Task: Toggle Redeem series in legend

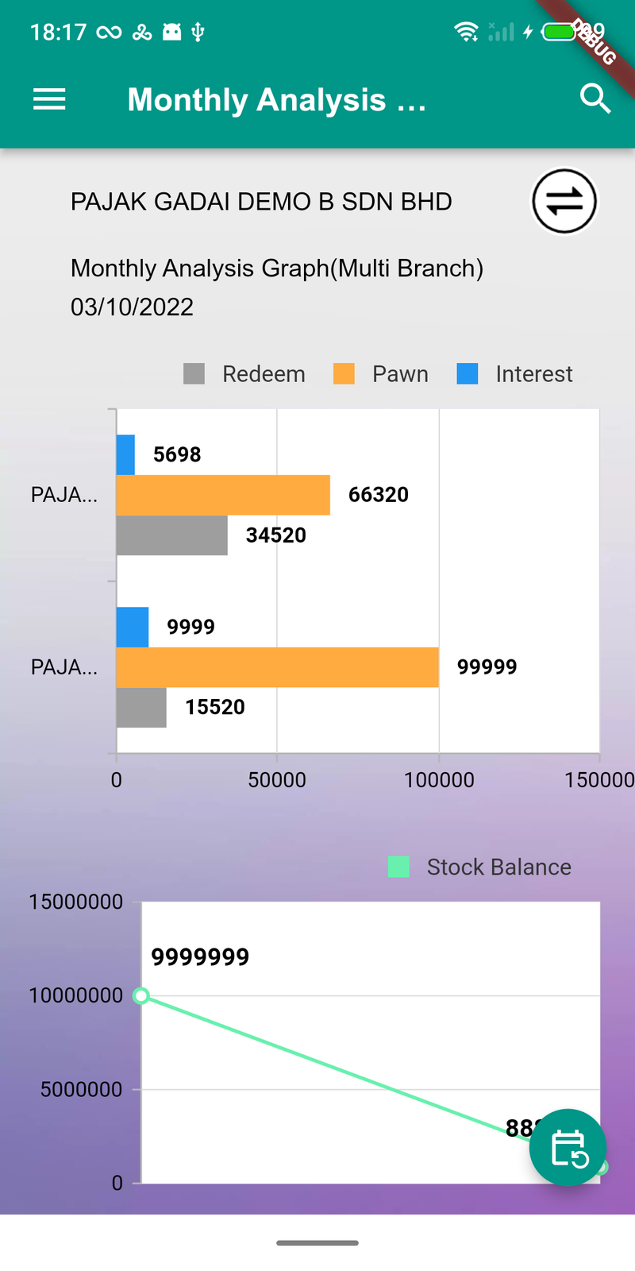Action: pos(244,374)
